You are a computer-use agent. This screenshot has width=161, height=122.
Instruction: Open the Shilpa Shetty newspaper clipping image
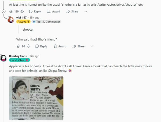click(36, 98)
